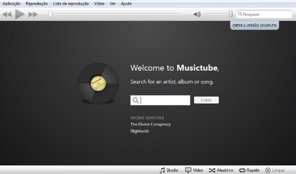Viewport: 296px width, 174px height.
Task: Mute audio via the speaker icon
Action: [x=197, y=14]
